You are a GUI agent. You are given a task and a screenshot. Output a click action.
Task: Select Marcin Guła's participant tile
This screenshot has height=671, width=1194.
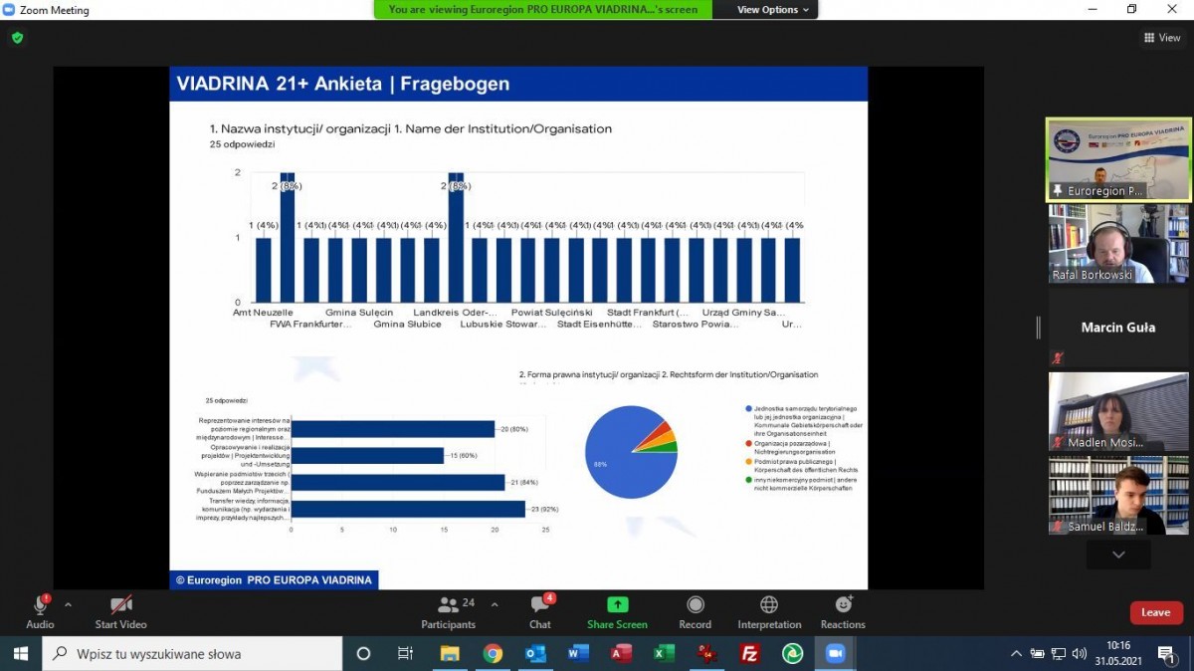1117,328
